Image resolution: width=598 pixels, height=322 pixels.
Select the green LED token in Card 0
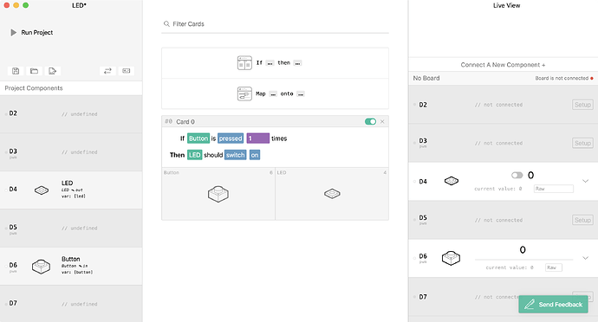pos(194,155)
